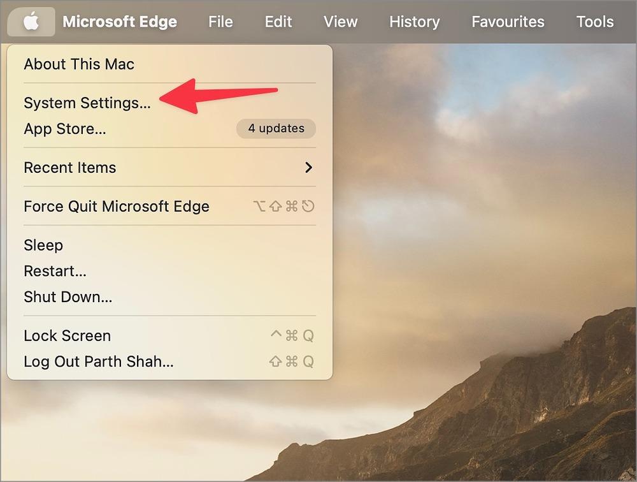Open the Tools menu

(595, 22)
